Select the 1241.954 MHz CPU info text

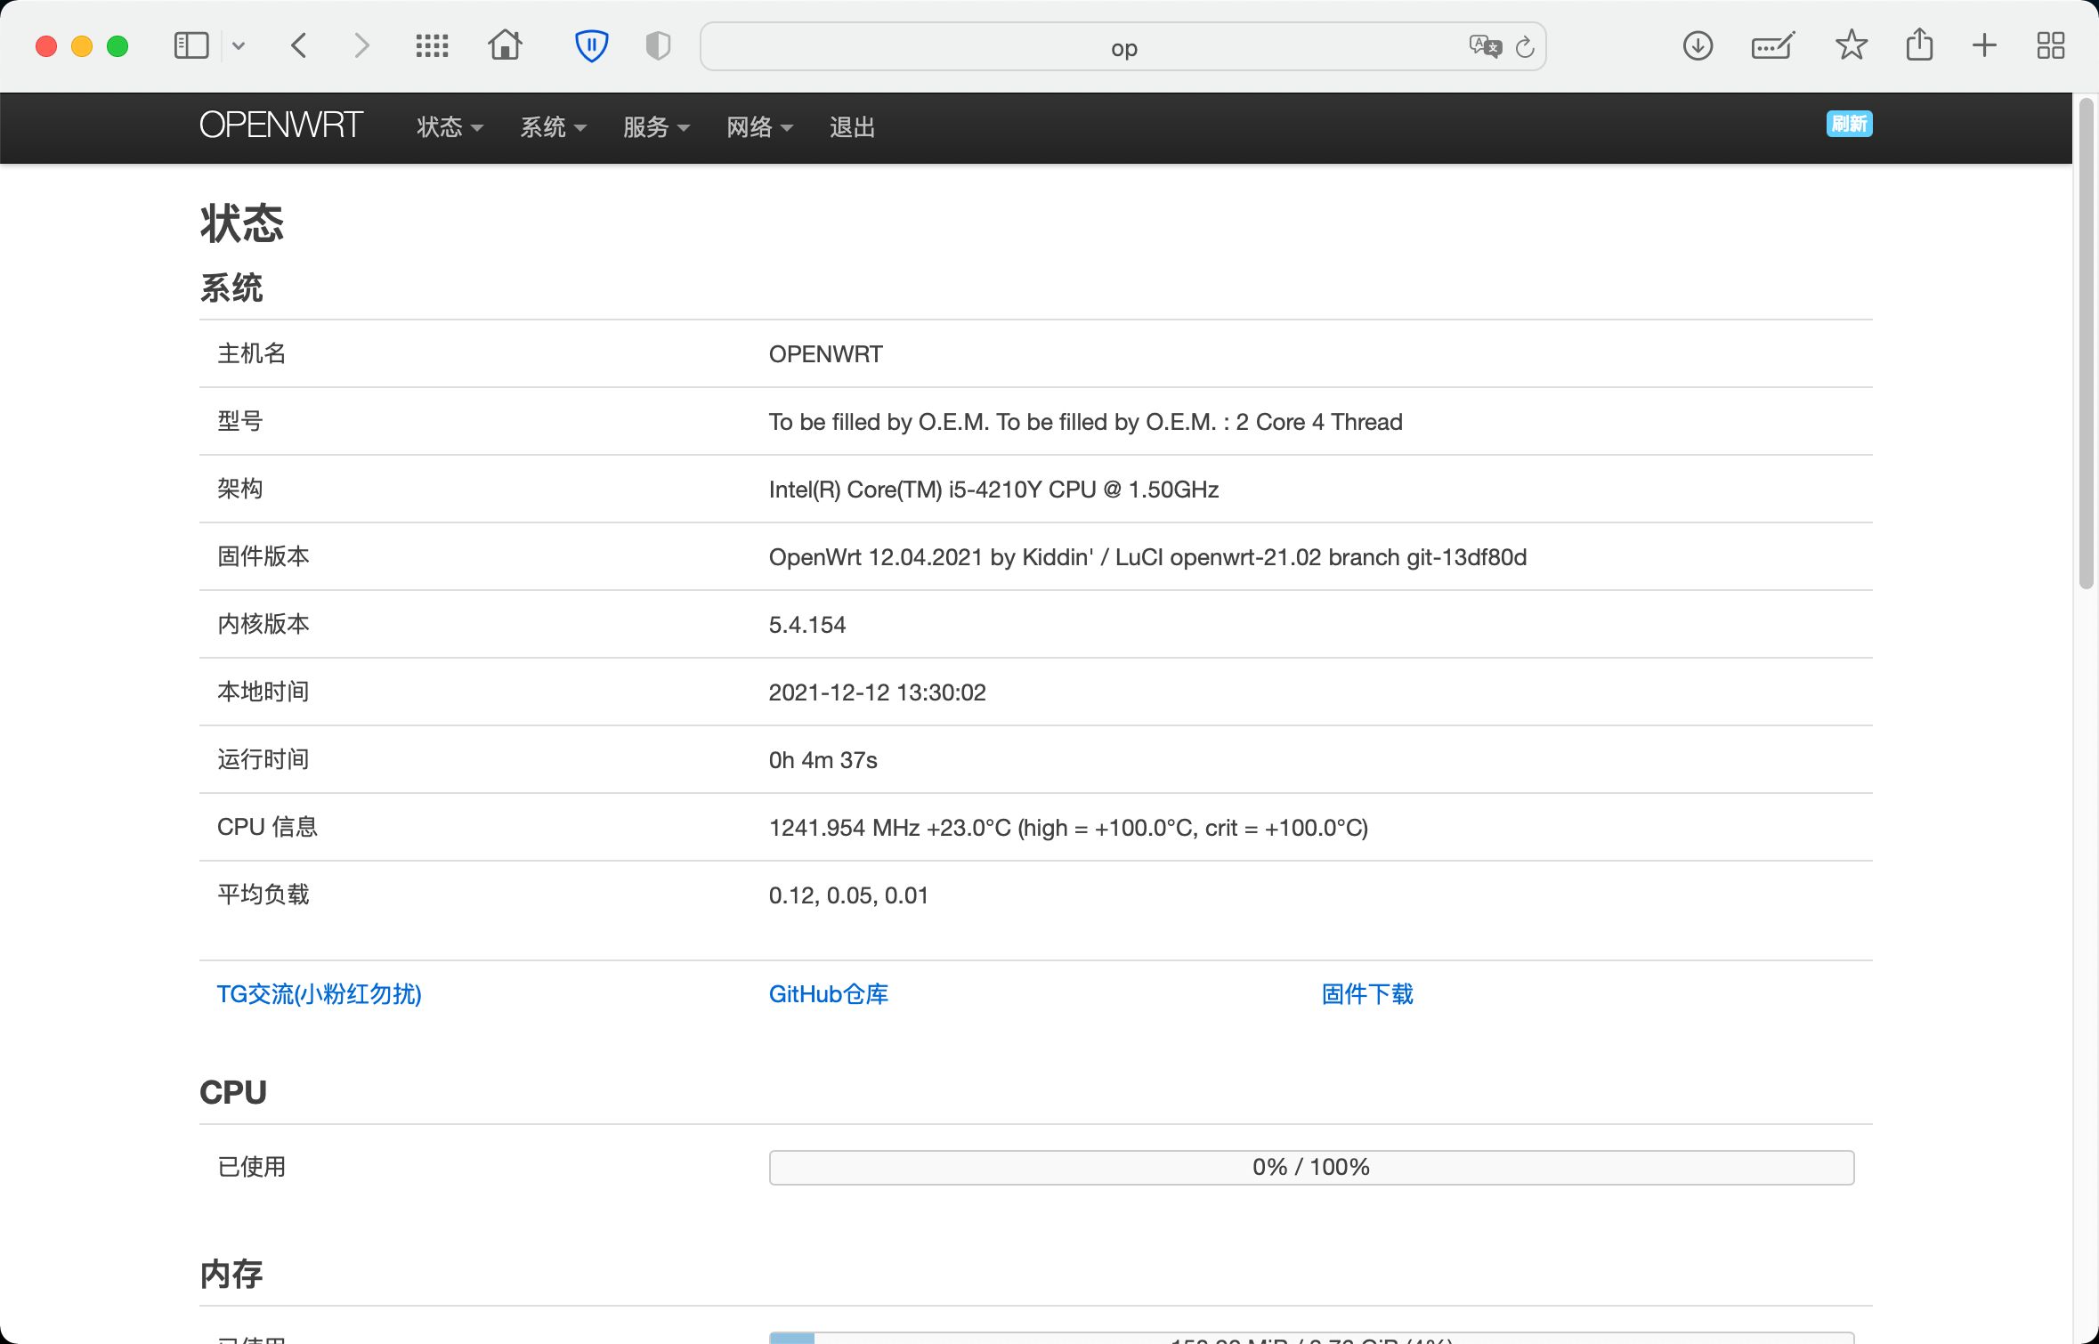tap(1069, 828)
